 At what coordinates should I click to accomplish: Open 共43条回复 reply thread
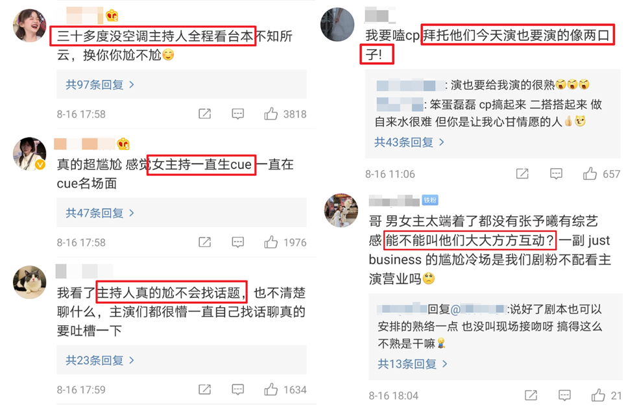pos(409,142)
